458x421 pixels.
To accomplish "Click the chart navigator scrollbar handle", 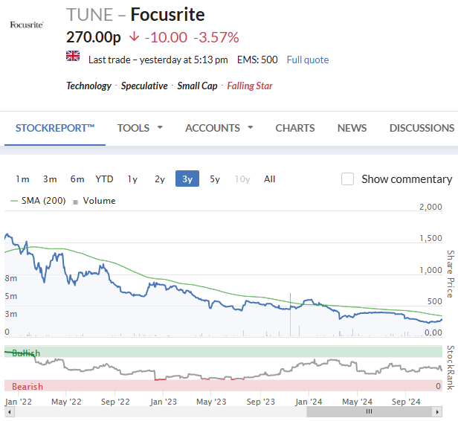I will click(x=370, y=411).
